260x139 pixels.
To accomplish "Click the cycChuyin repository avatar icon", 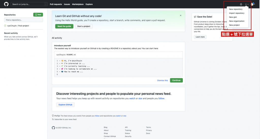I will 5,26.
